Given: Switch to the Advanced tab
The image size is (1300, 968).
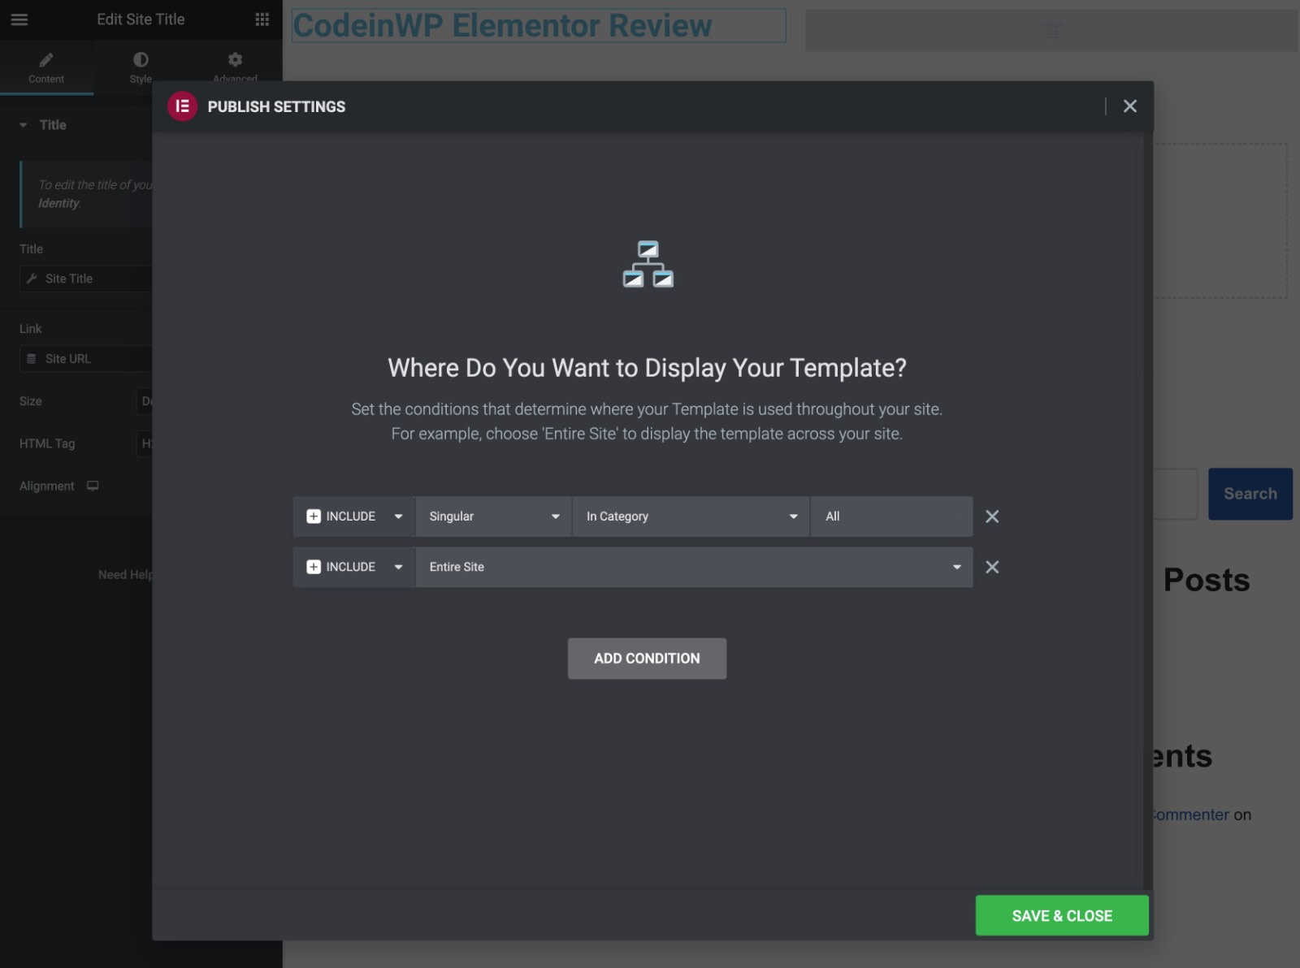Looking at the screenshot, I should pos(234,67).
